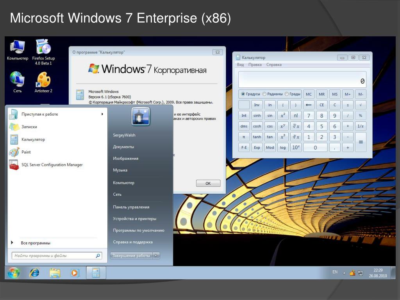Click the MC memory clear key

coord(309,94)
